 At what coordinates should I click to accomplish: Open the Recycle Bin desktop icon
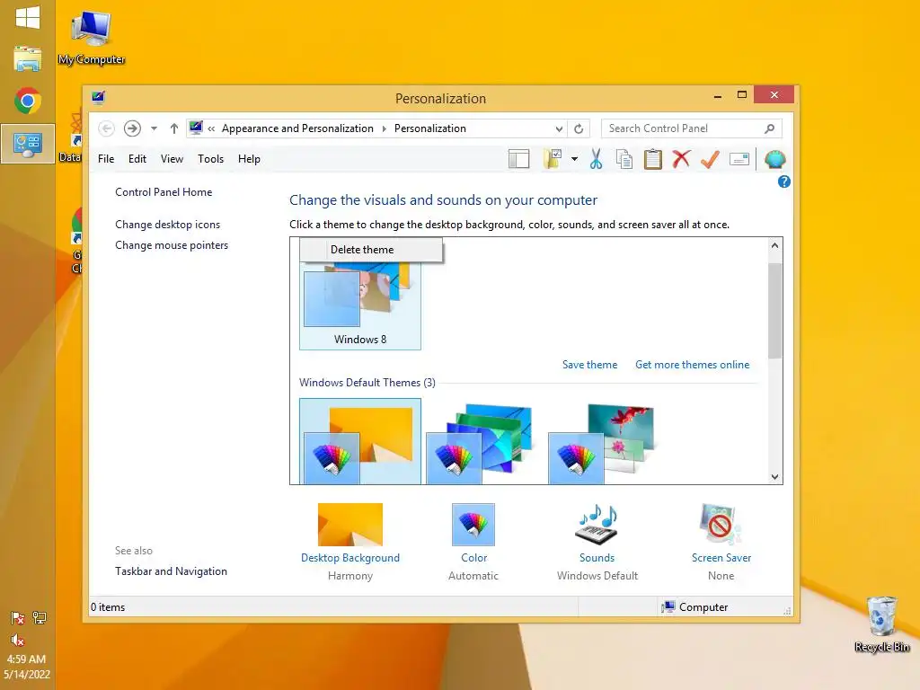pos(882,625)
